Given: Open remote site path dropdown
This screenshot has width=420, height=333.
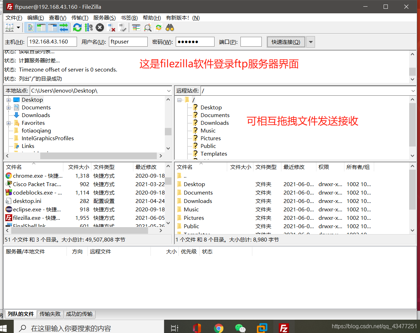Looking at the screenshot, I should click(412, 91).
